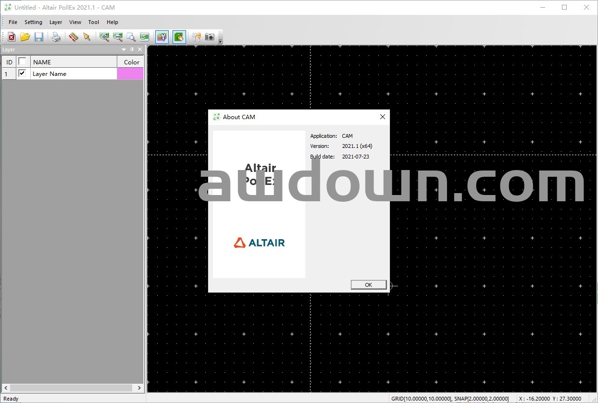
Task: Uncheck the Layer Name visibility checkbox
Action: coord(22,73)
